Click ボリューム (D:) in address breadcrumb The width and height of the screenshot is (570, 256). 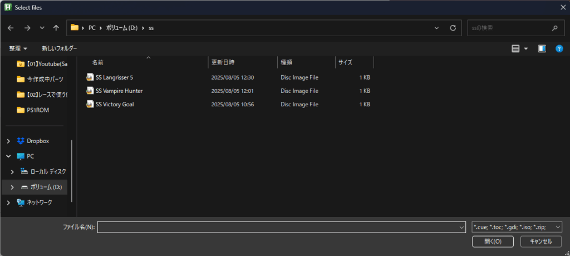pos(122,28)
